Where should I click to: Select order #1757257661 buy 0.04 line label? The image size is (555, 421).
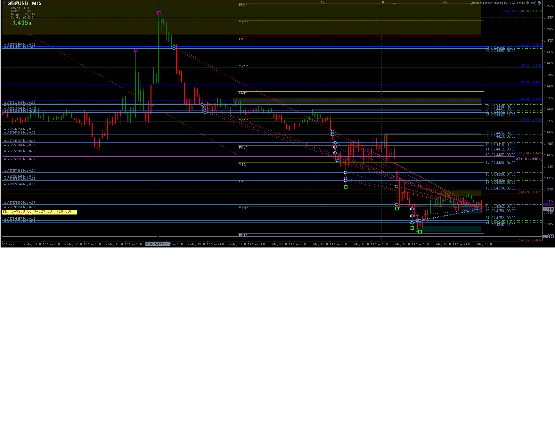click(20, 171)
